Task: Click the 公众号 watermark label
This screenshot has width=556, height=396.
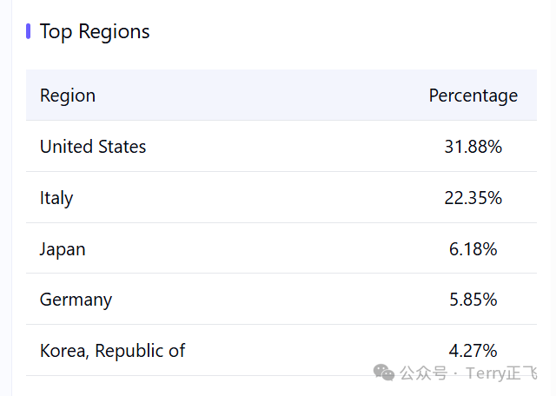Action: click(x=424, y=373)
